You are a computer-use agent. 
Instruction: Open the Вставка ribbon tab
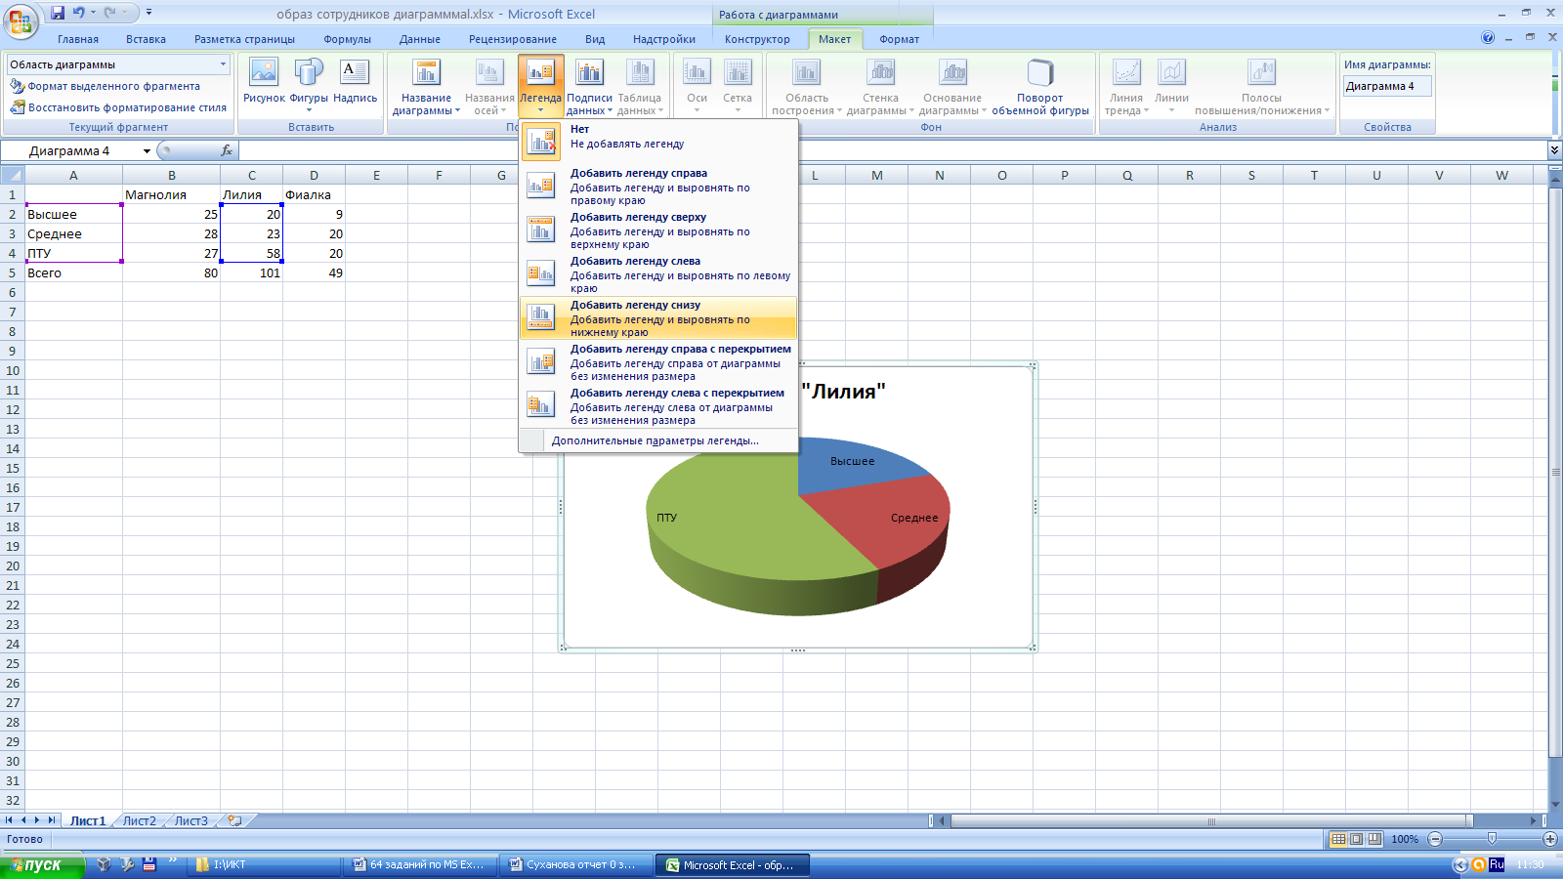pos(146,39)
